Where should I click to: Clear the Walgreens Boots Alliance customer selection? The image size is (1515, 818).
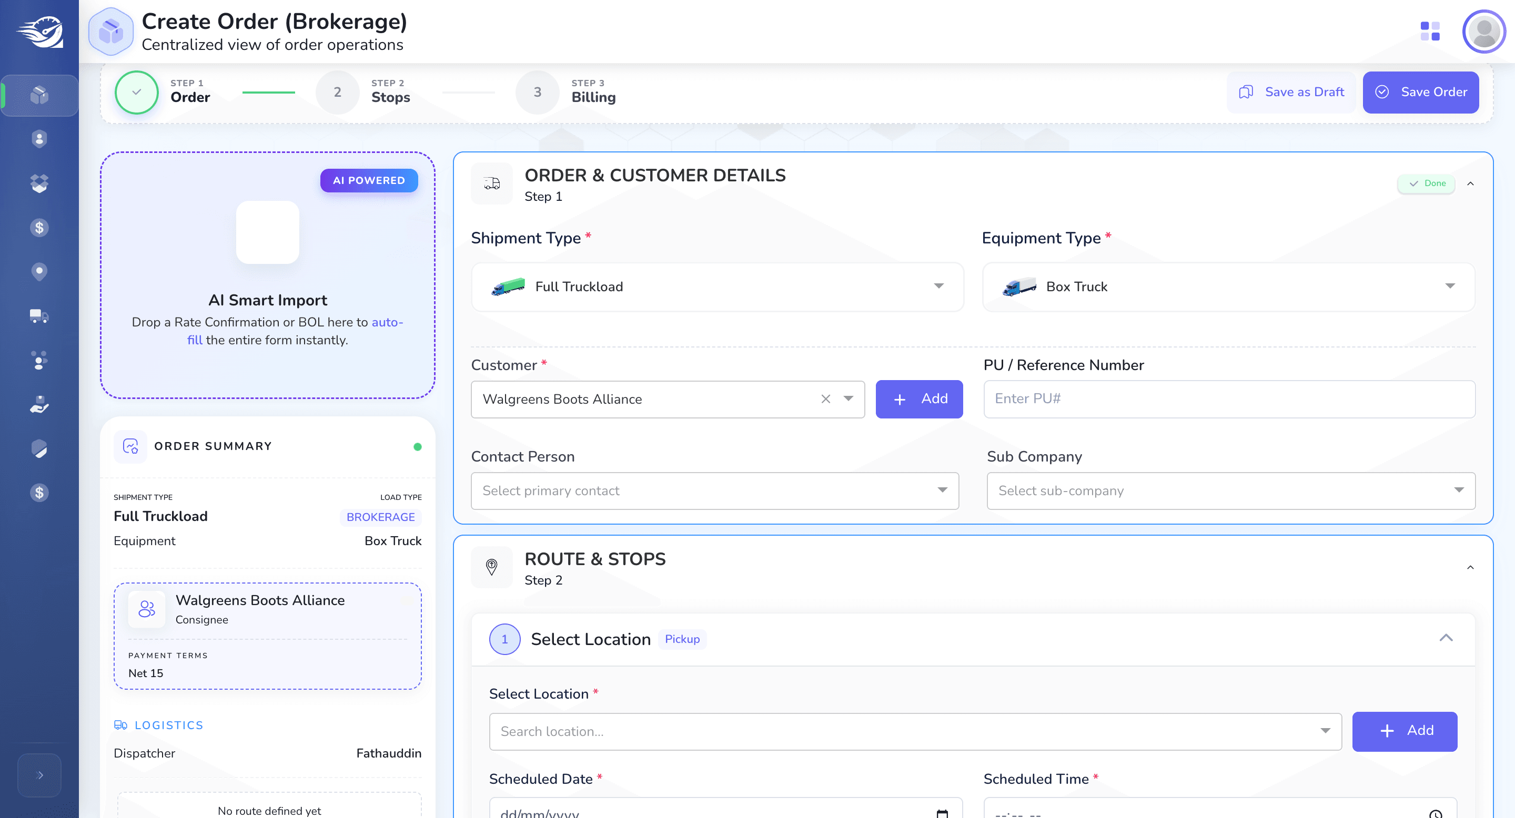pyautogui.click(x=826, y=399)
